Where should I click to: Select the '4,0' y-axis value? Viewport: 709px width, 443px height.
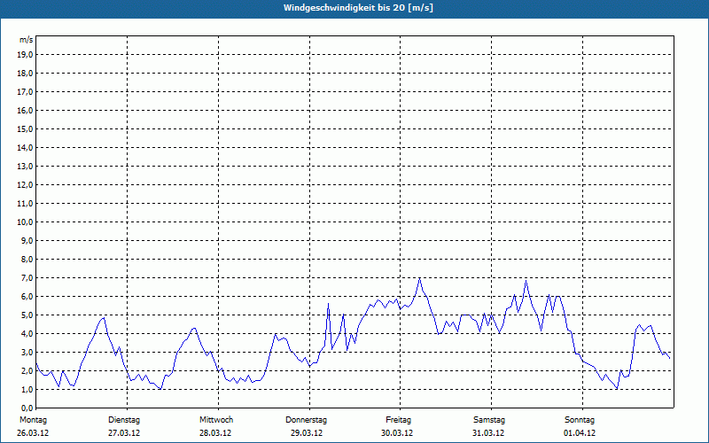[x=27, y=334]
